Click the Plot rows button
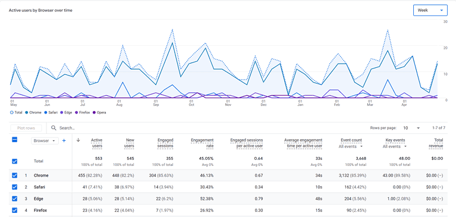The image size is (456, 217). 26,128
